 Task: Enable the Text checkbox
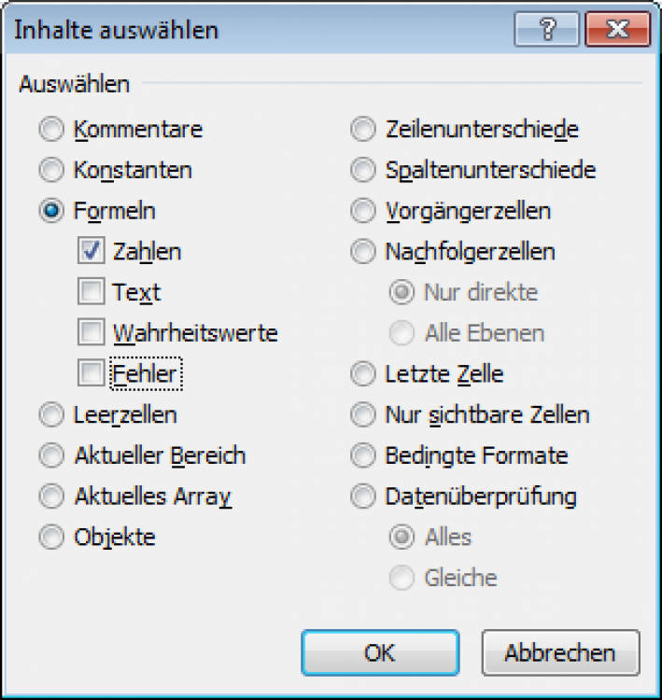point(92,292)
